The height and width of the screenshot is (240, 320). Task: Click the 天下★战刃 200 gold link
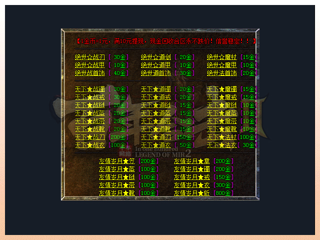tap(90, 137)
